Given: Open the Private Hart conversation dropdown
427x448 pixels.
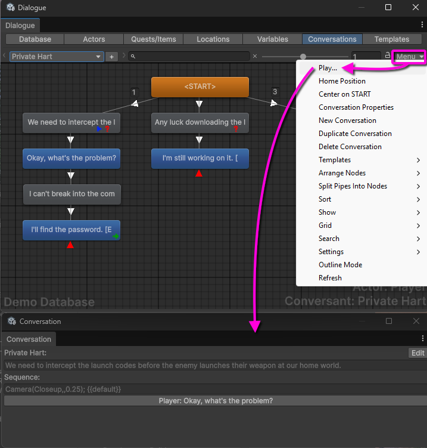Looking at the screenshot, I should click(57, 57).
